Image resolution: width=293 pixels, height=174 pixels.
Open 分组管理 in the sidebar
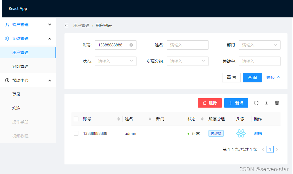28,66
